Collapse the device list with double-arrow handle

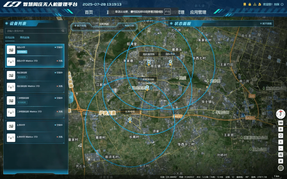click(71, 97)
